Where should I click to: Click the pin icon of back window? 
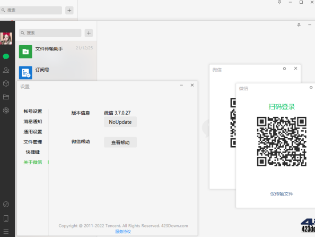click(279, 2)
